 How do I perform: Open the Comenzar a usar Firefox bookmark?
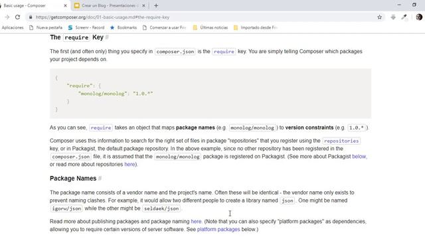(164, 28)
